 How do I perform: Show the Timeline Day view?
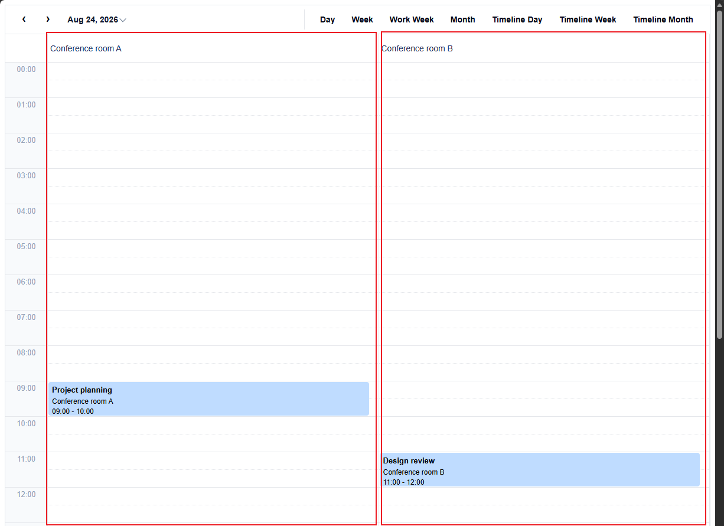pos(517,19)
